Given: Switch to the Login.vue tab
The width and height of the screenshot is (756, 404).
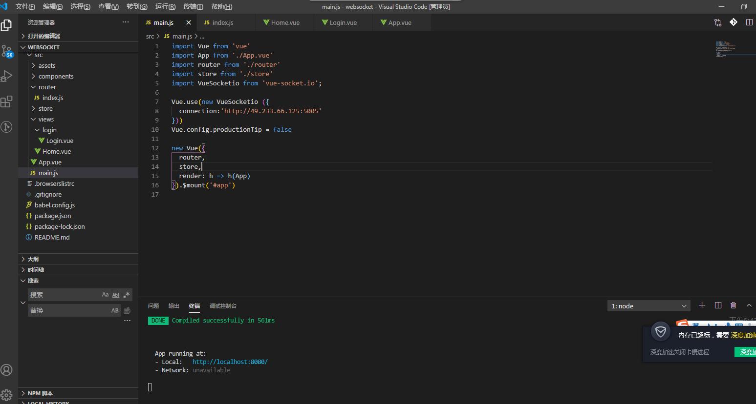Looking at the screenshot, I should 343,22.
